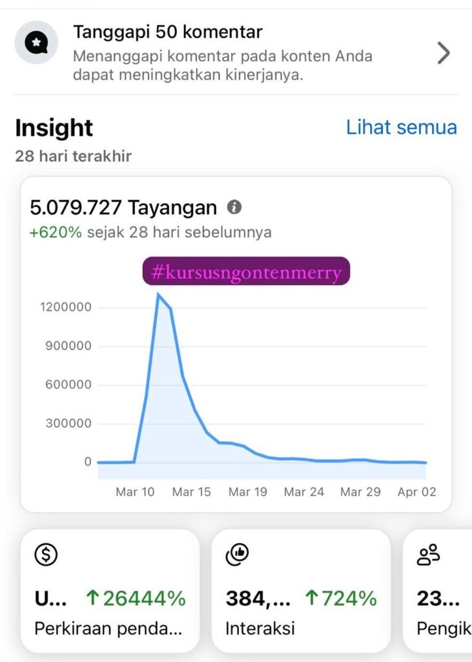Tap the Mar 10 axis label
The width and height of the screenshot is (472, 662).
135,492
